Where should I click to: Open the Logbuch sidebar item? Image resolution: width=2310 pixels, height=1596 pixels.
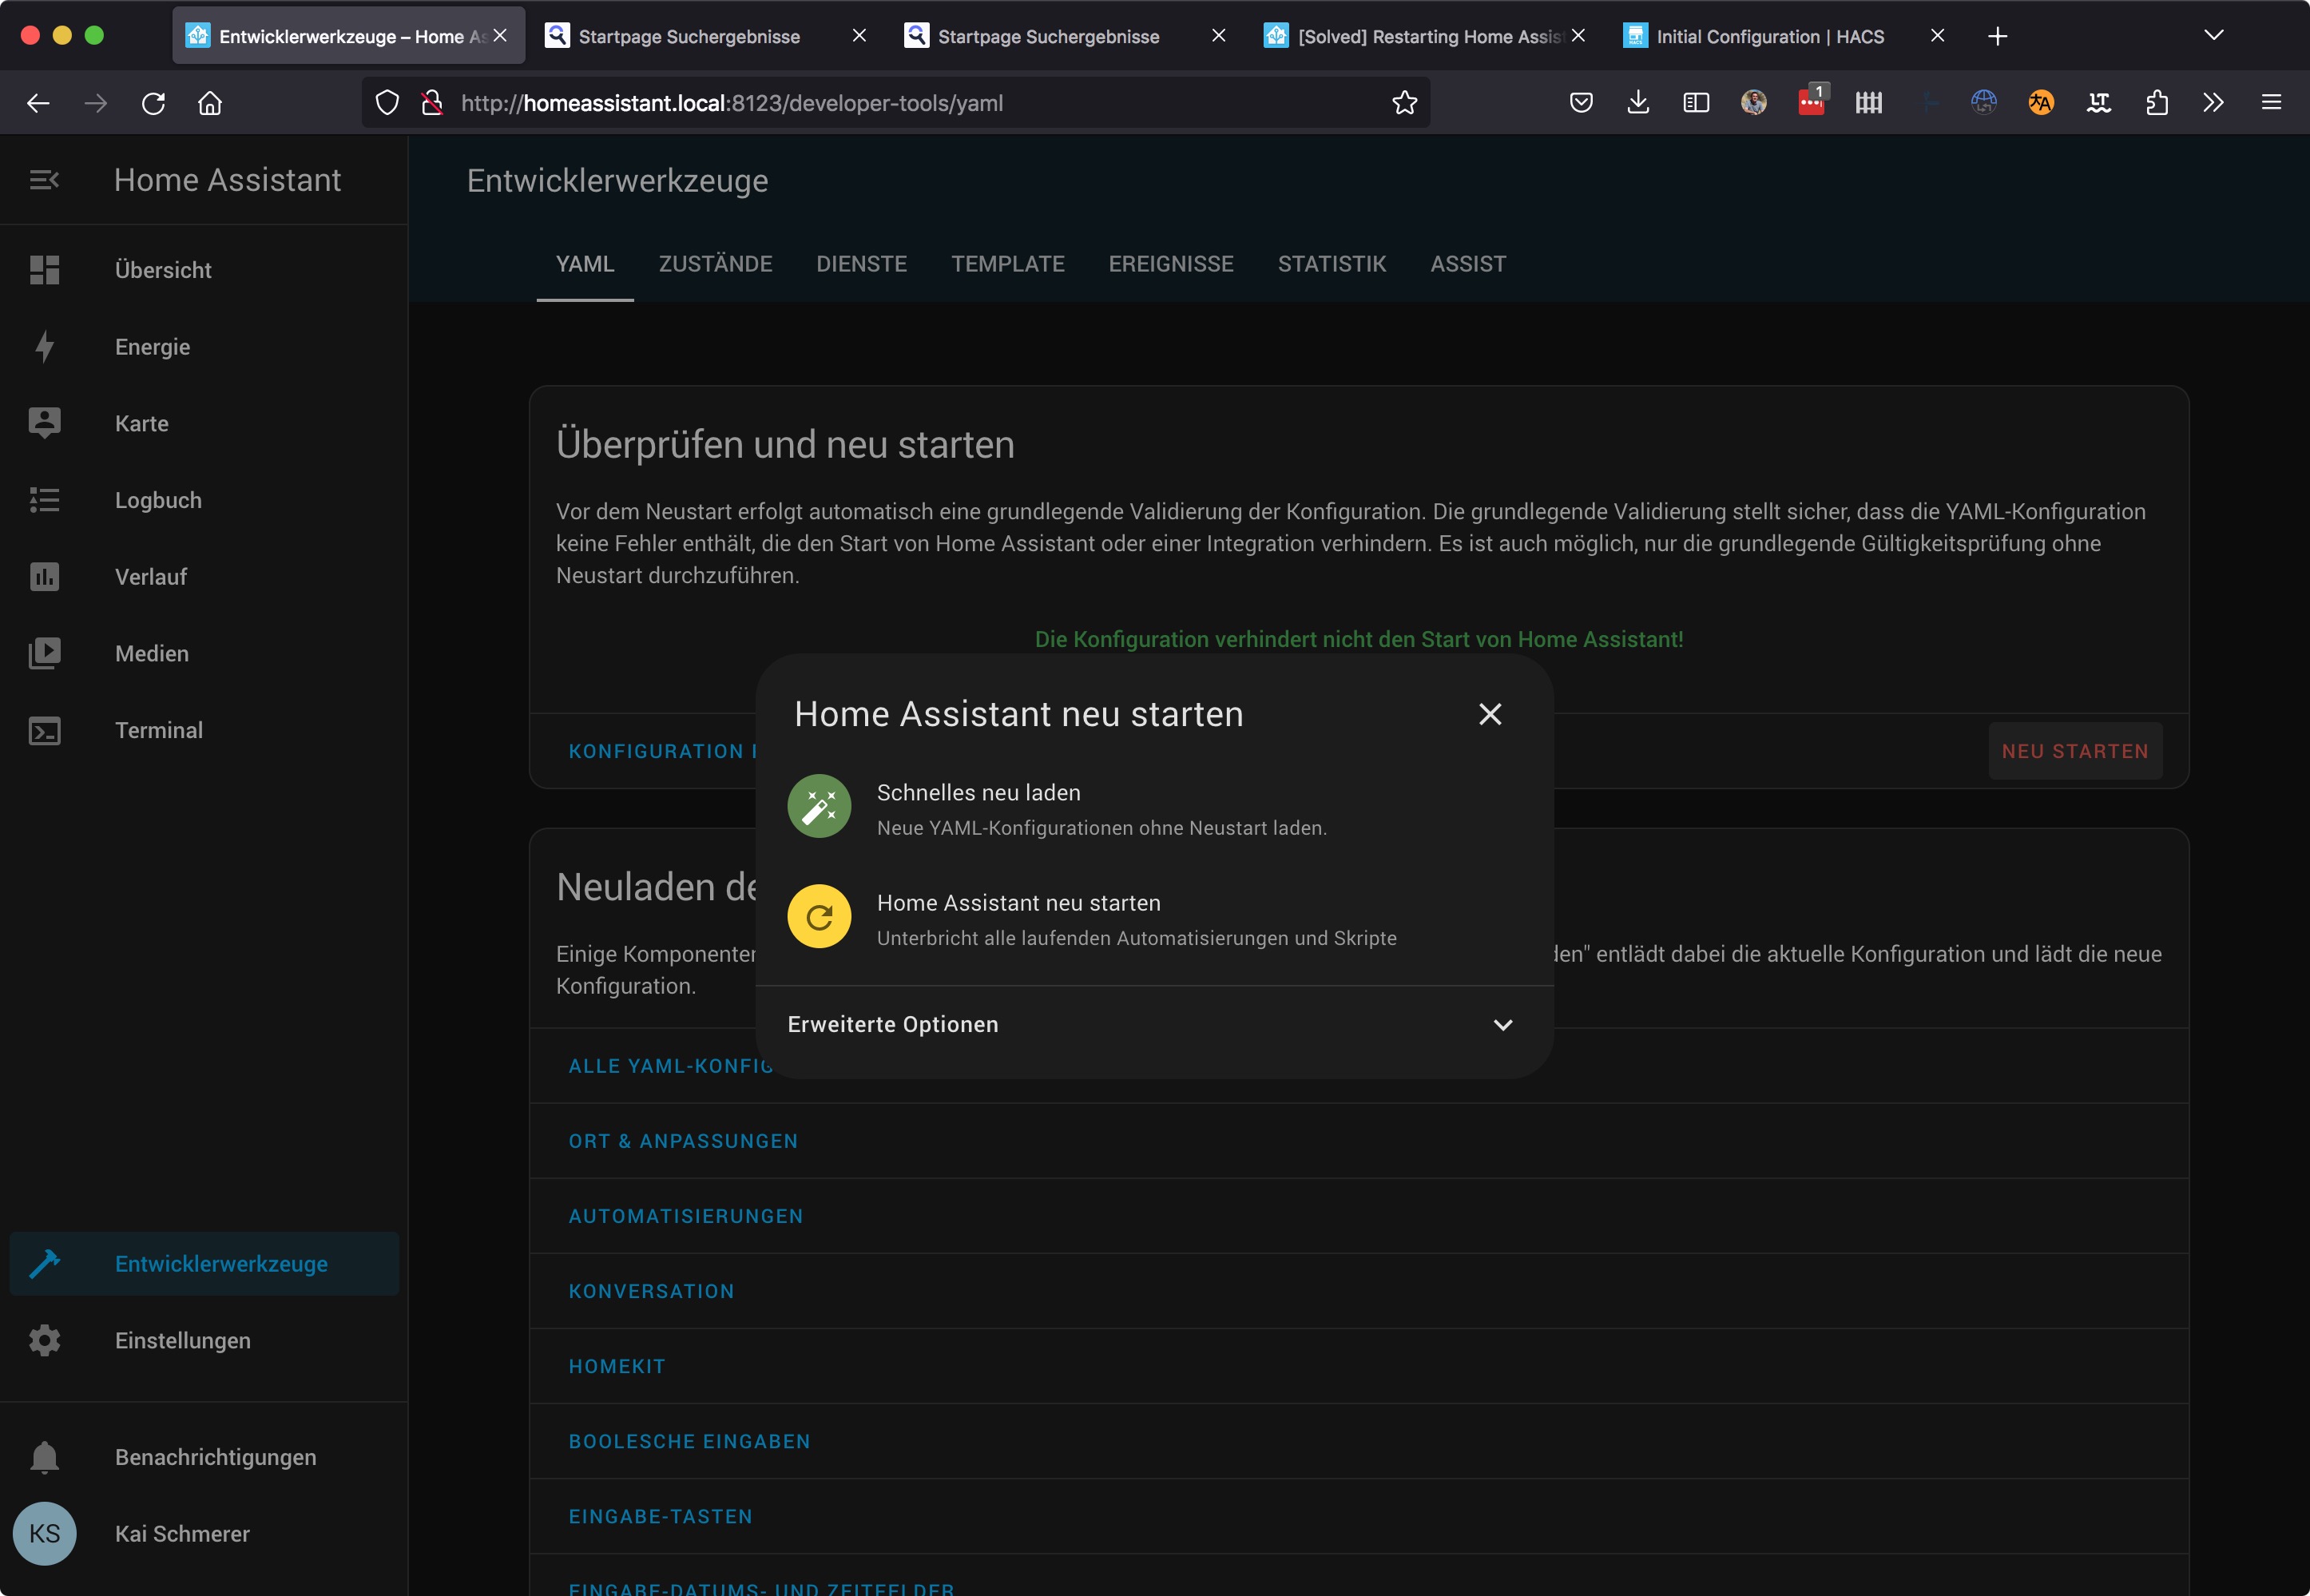coord(158,500)
